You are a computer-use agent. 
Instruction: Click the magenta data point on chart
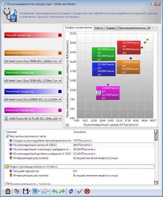click(108, 85)
